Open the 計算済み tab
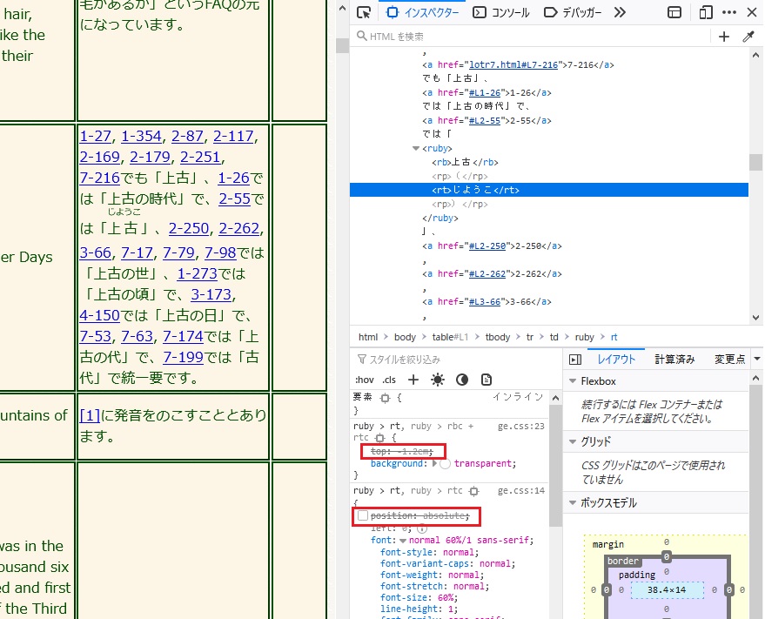Image resolution: width=765 pixels, height=619 pixels. (x=674, y=359)
